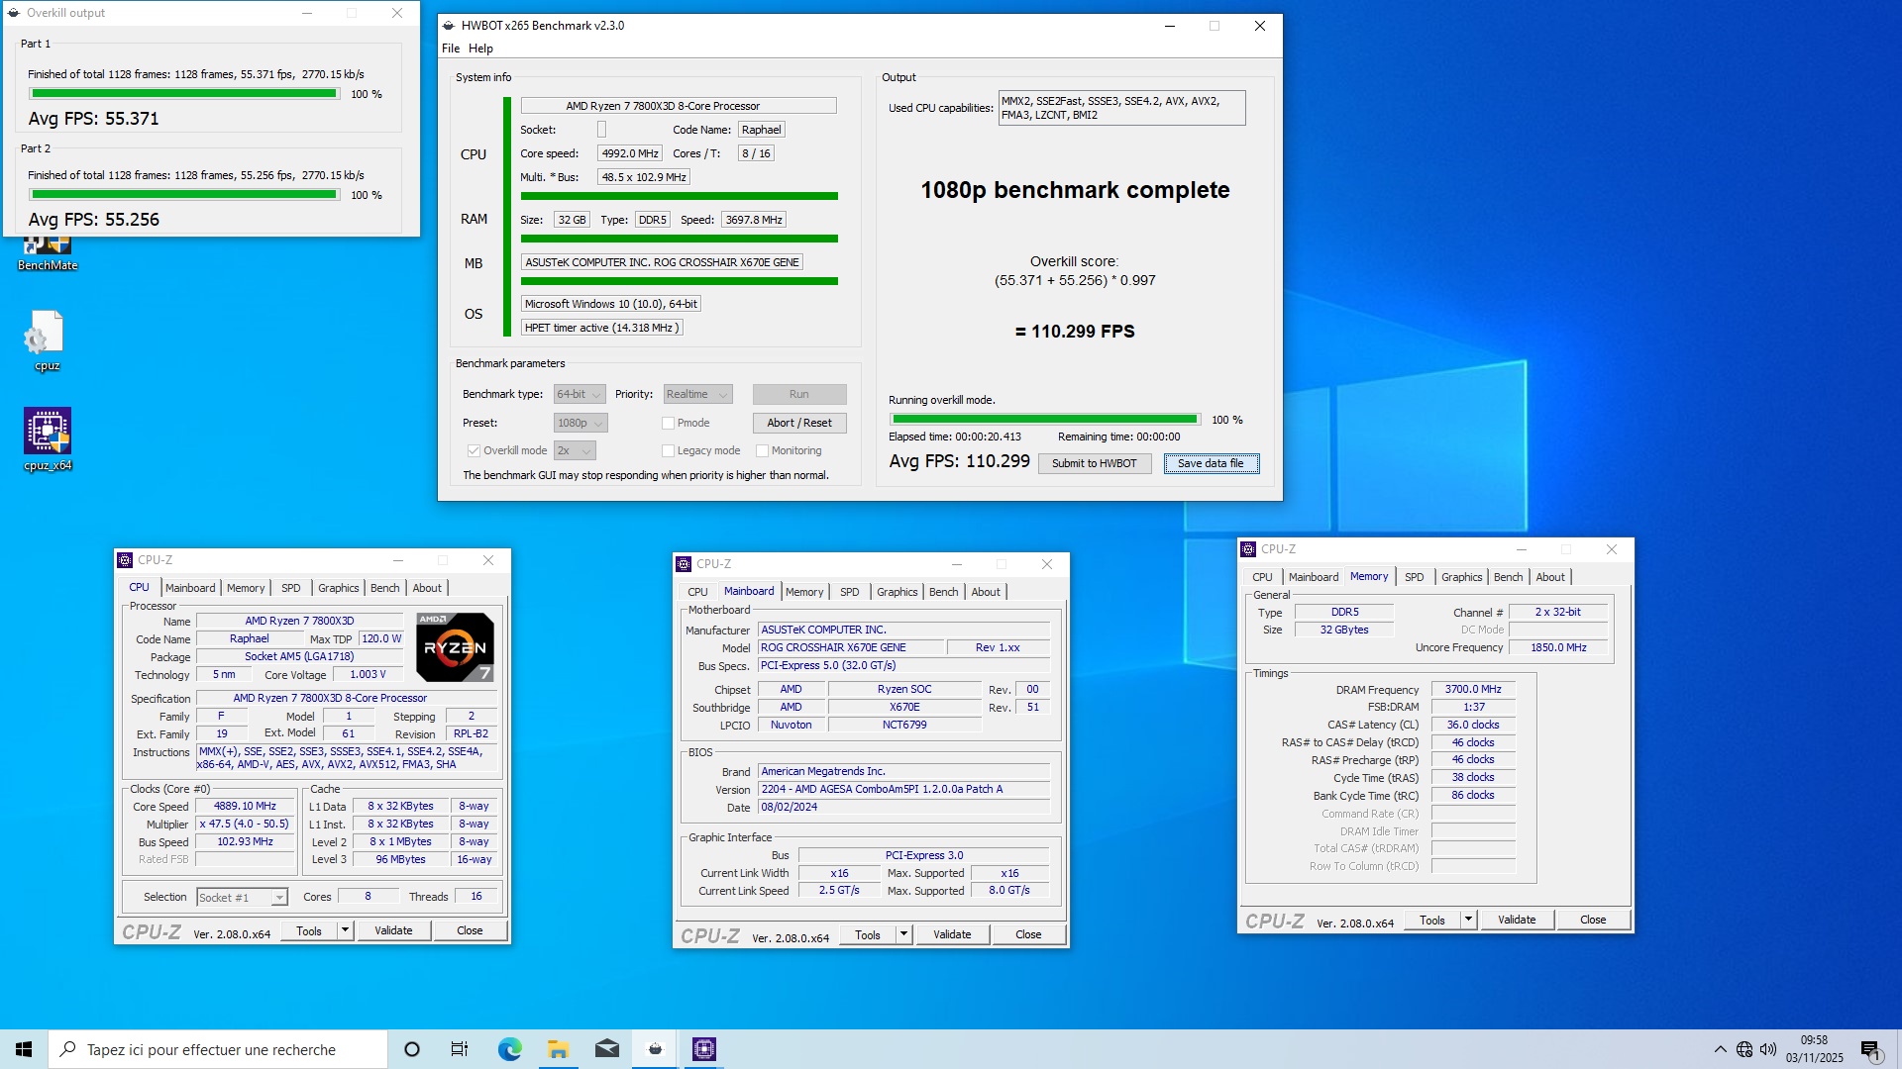Click the taskbar search box
Screen dimensions: 1902x1069
click(217, 1049)
